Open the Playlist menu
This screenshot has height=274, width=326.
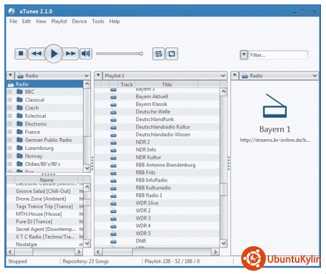(x=59, y=22)
